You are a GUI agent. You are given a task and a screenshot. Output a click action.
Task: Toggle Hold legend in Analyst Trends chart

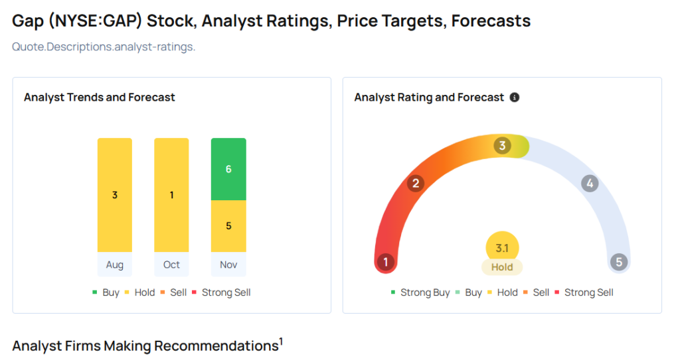(139, 292)
